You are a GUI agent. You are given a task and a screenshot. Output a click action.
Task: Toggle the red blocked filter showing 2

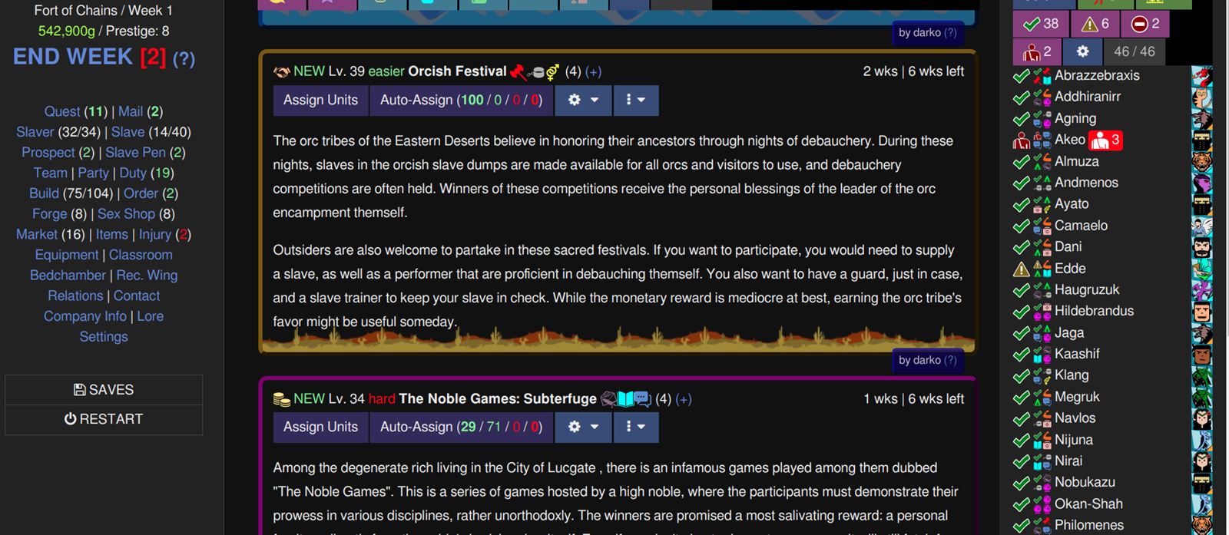pos(1145,24)
